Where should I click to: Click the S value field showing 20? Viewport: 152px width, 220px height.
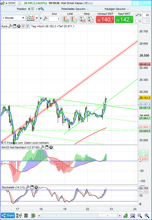coord(146,15)
